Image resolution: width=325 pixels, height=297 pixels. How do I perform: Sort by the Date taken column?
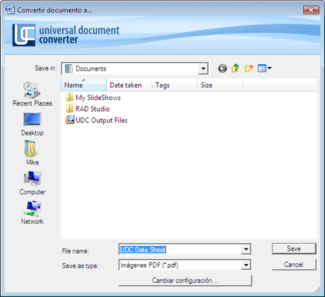click(x=129, y=85)
